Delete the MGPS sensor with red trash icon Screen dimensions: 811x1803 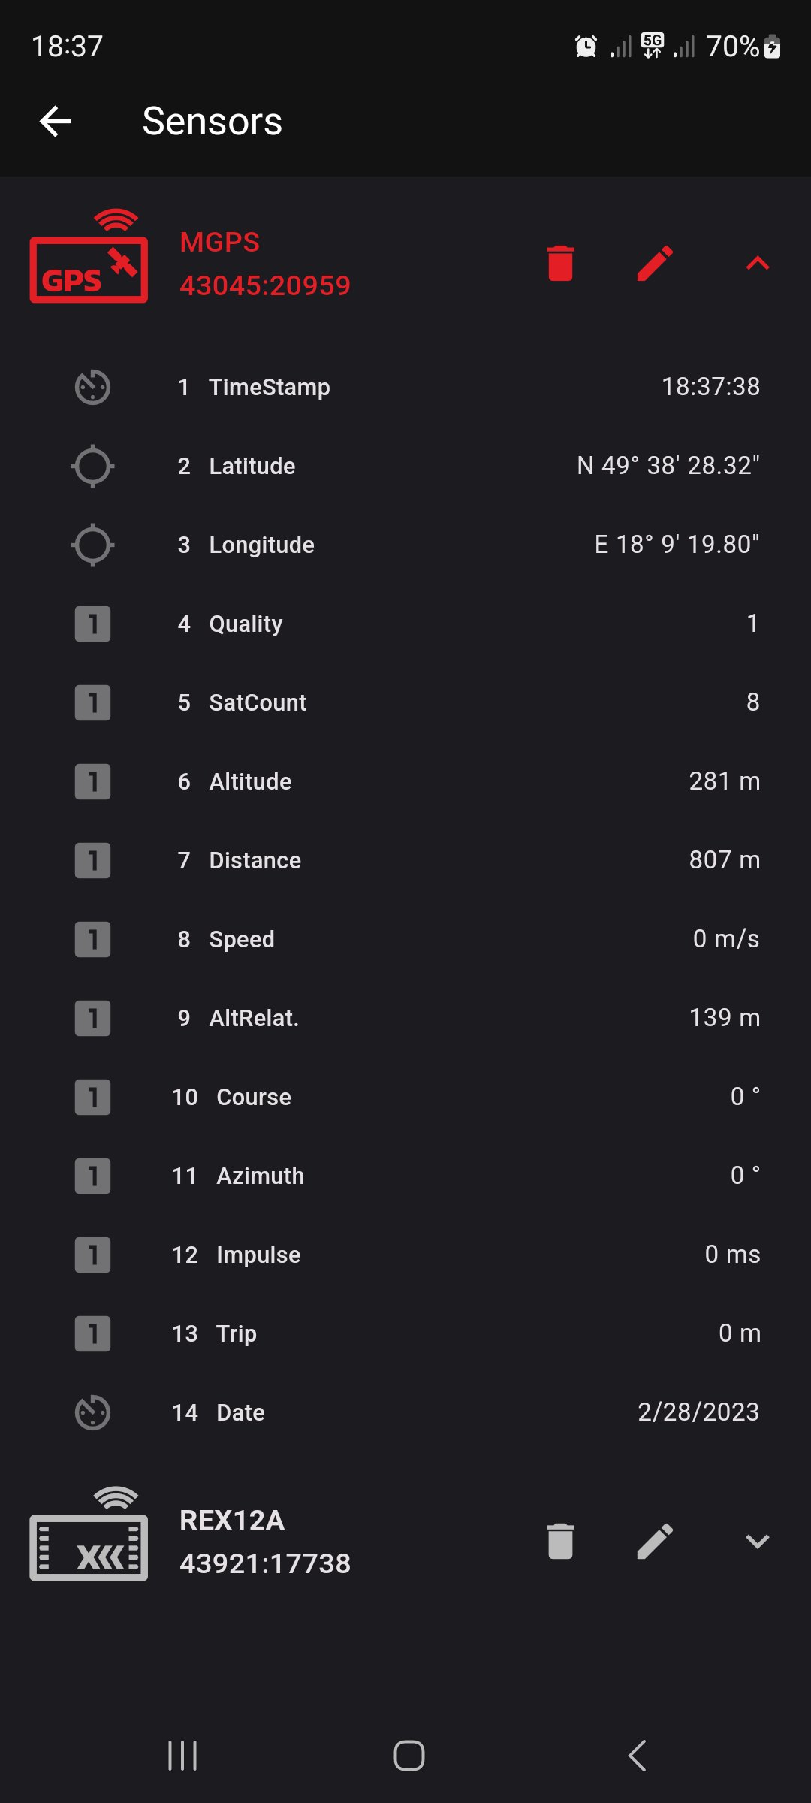point(560,264)
